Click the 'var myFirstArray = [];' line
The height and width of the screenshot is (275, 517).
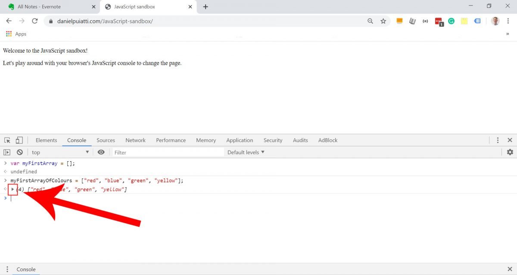[43, 163]
